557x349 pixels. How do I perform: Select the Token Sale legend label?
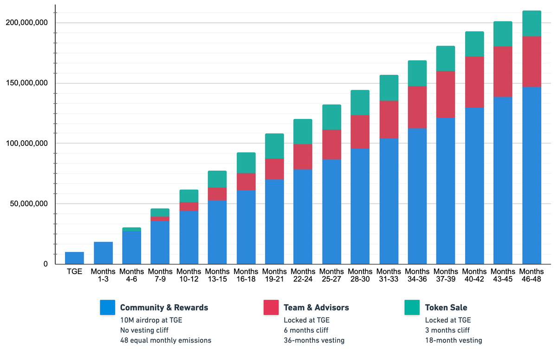tap(446, 308)
